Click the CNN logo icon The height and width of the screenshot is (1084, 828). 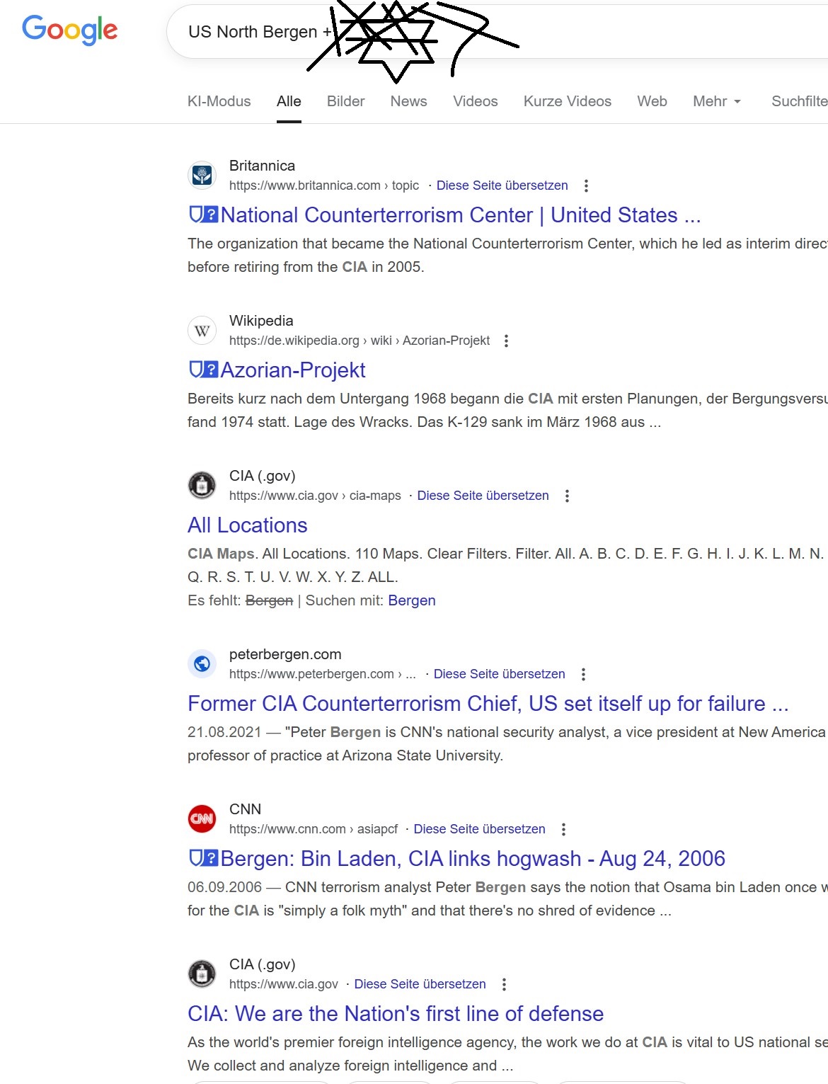click(x=202, y=818)
